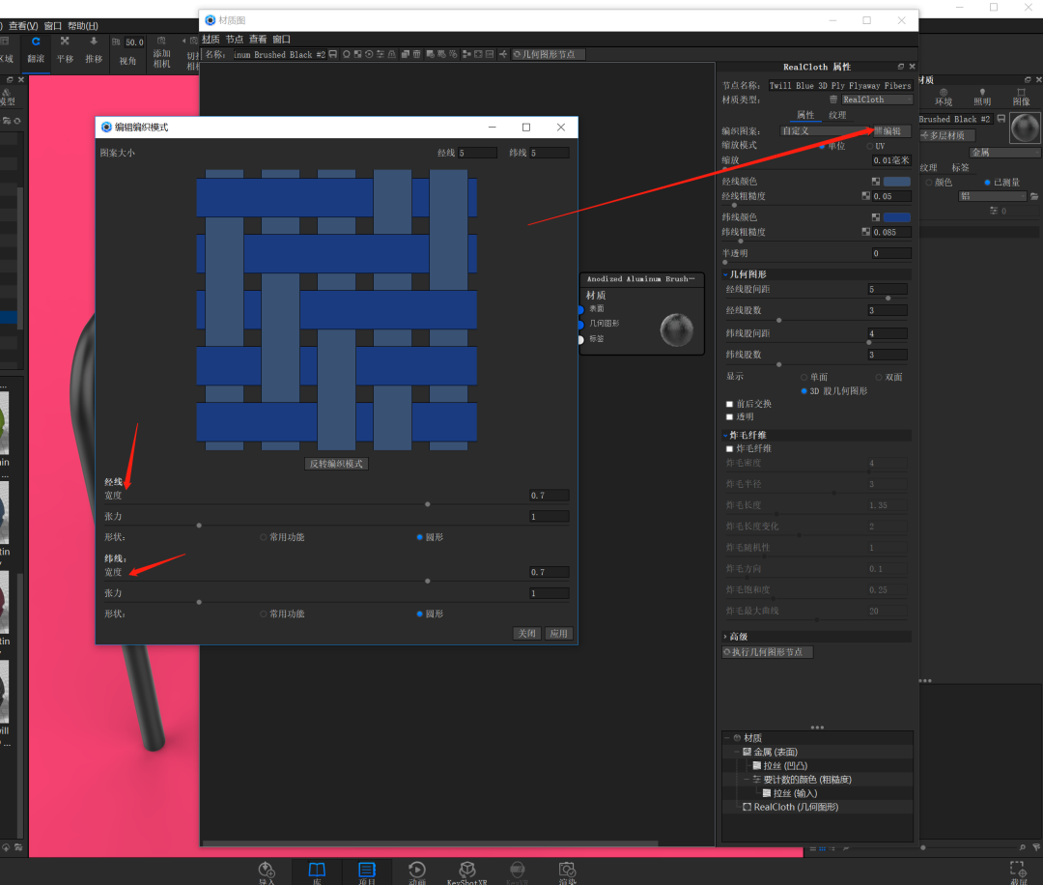Select RealCloth (几何图形) in the material tree
This screenshot has height=885, width=1043.
[796, 807]
